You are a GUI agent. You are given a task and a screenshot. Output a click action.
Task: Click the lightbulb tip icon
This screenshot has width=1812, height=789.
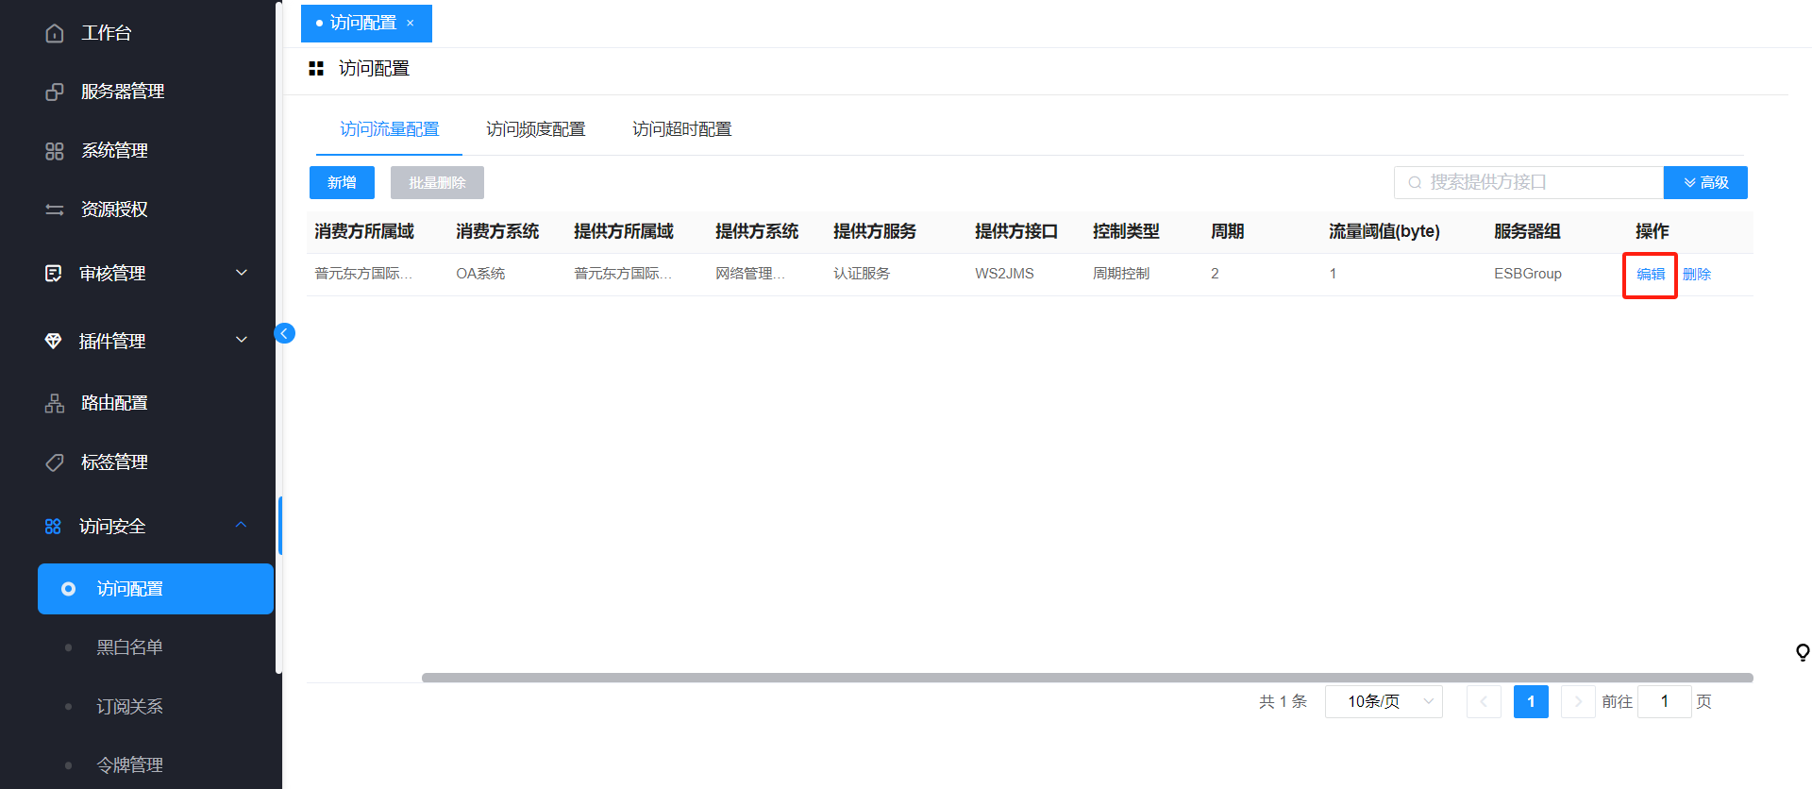point(1803,652)
